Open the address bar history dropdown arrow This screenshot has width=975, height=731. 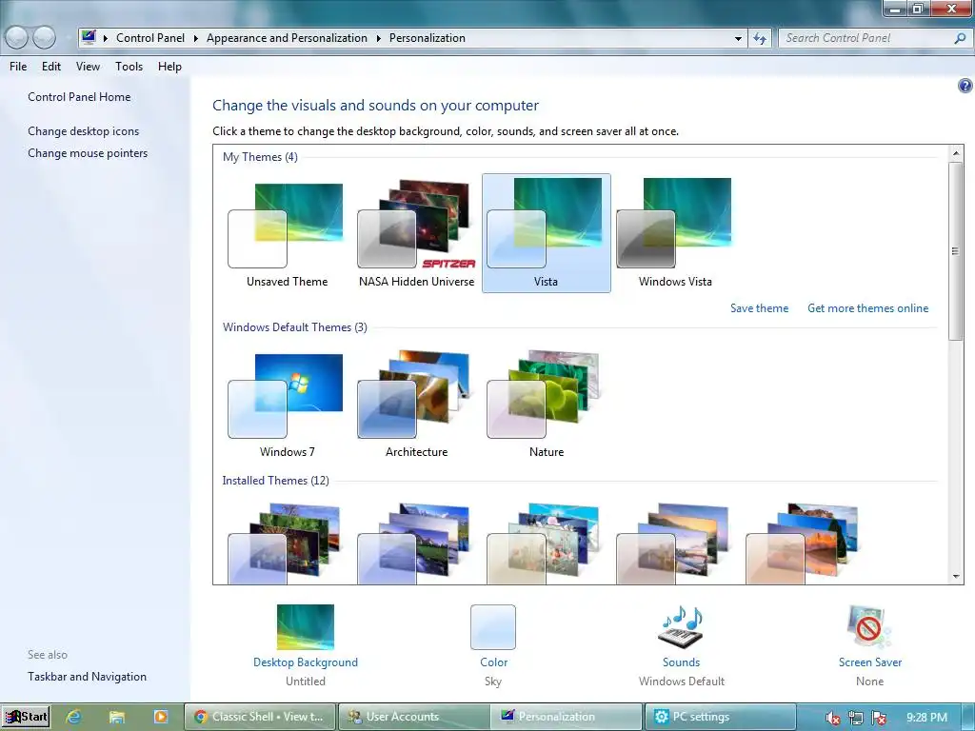[738, 38]
